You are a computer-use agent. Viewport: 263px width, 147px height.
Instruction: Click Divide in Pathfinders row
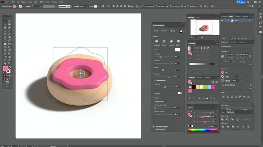pyautogui.click(x=223, y=127)
